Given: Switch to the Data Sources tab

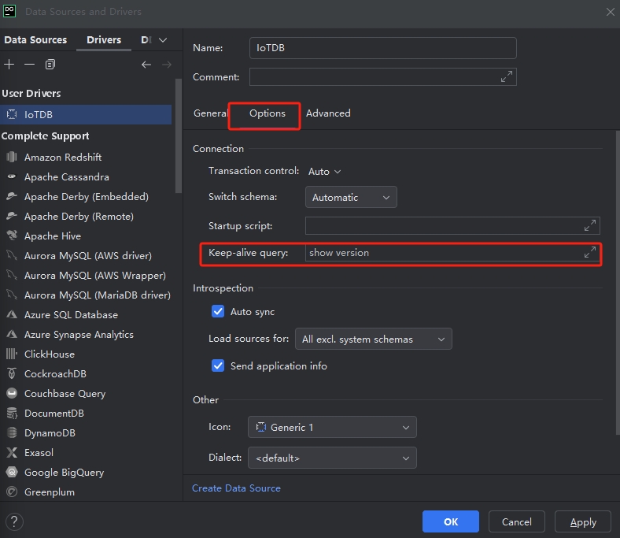Looking at the screenshot, I should (35, 40).
